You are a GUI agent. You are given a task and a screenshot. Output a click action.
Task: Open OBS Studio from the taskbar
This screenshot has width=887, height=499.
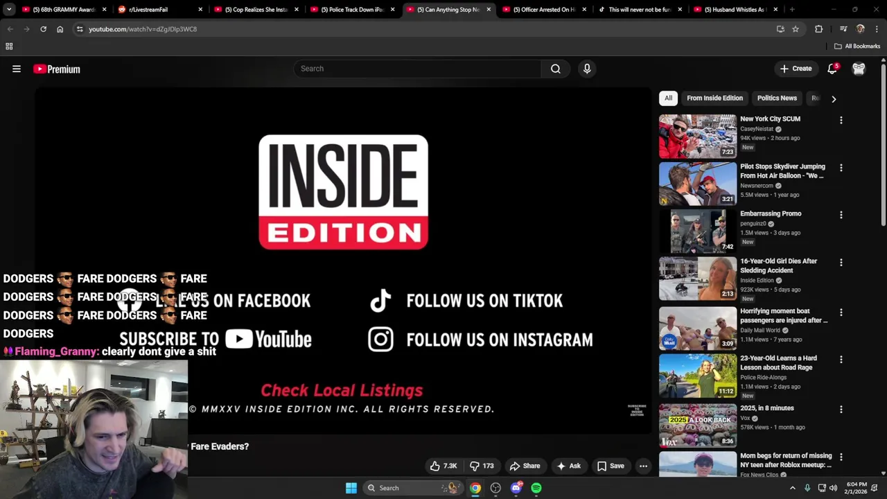pyautogui.click(x=495, y=488)
